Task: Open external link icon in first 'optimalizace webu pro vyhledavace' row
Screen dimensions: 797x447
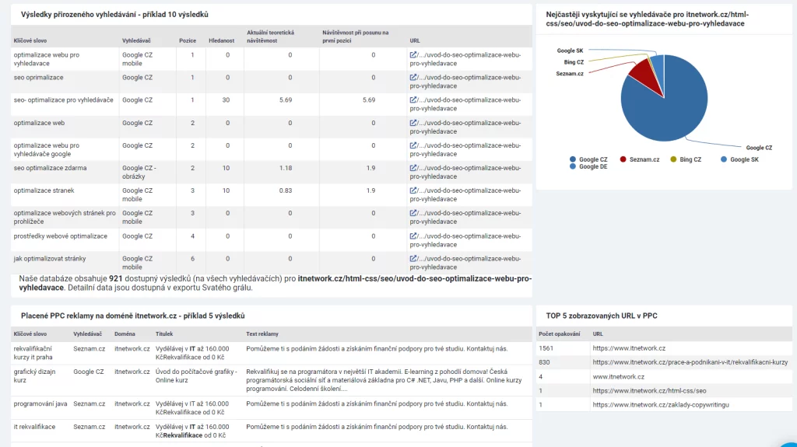Action: 413,54
